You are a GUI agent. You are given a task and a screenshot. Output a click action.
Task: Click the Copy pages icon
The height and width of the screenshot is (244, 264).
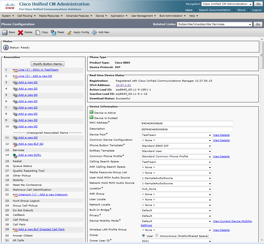pyautogui.click(x=38, y=33)
